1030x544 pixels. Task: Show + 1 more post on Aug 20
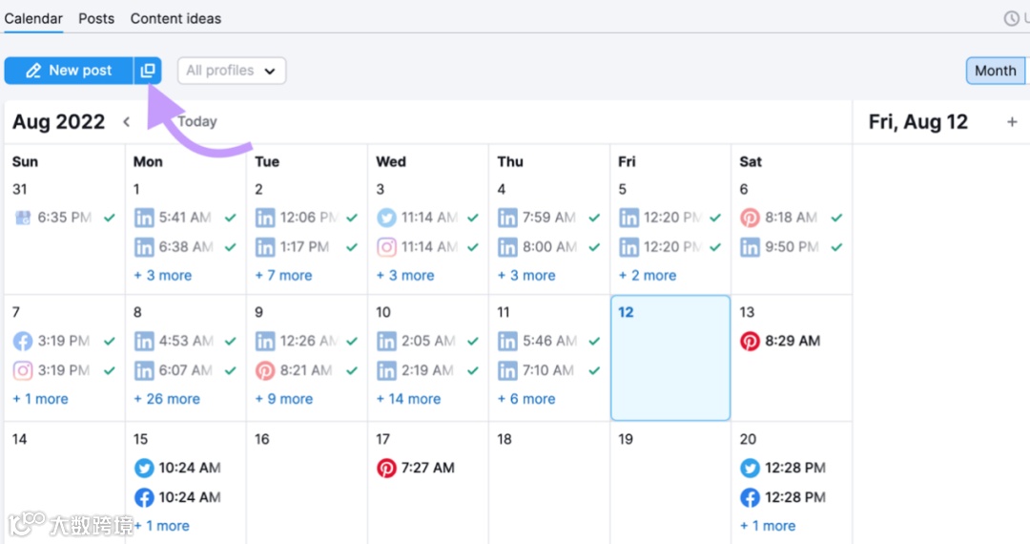767,526
